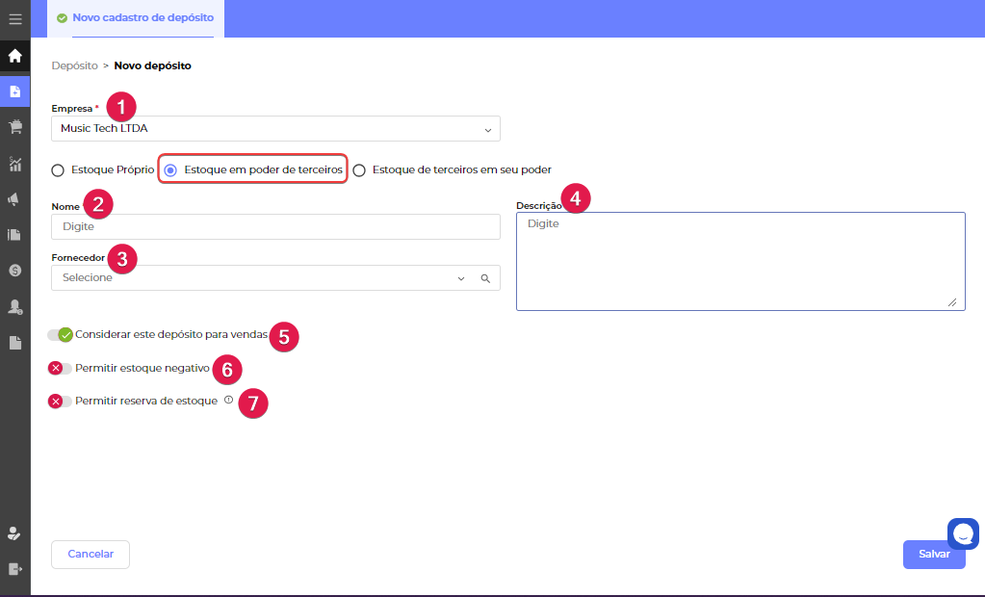Screen dimensions: 985x597
Task: Open the dollar coin finance icon
Action: click(14, 271)
